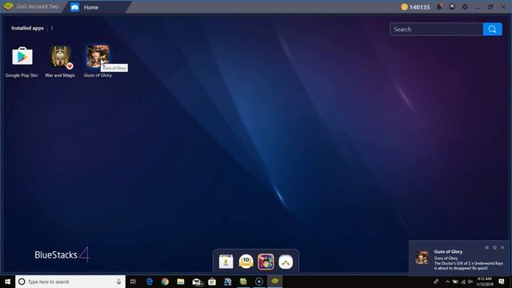512x288 pixels.
Task: Open the Guns of Glory notification message
Action: click(469, 263)
